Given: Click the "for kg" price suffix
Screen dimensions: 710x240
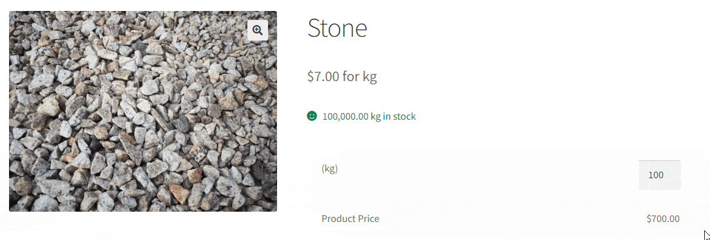Looking at the screenshot, I should [x=360, y=77].
